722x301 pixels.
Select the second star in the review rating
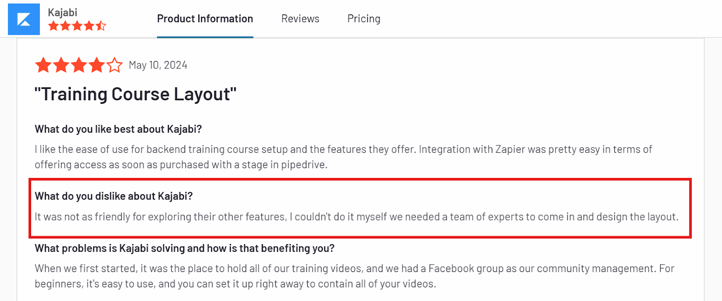coord(60,65)
